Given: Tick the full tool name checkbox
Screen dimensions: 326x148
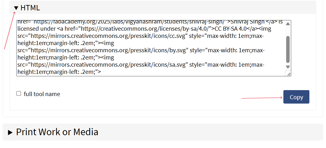Looking at the screenshot, I should click(x=19, y=94).
